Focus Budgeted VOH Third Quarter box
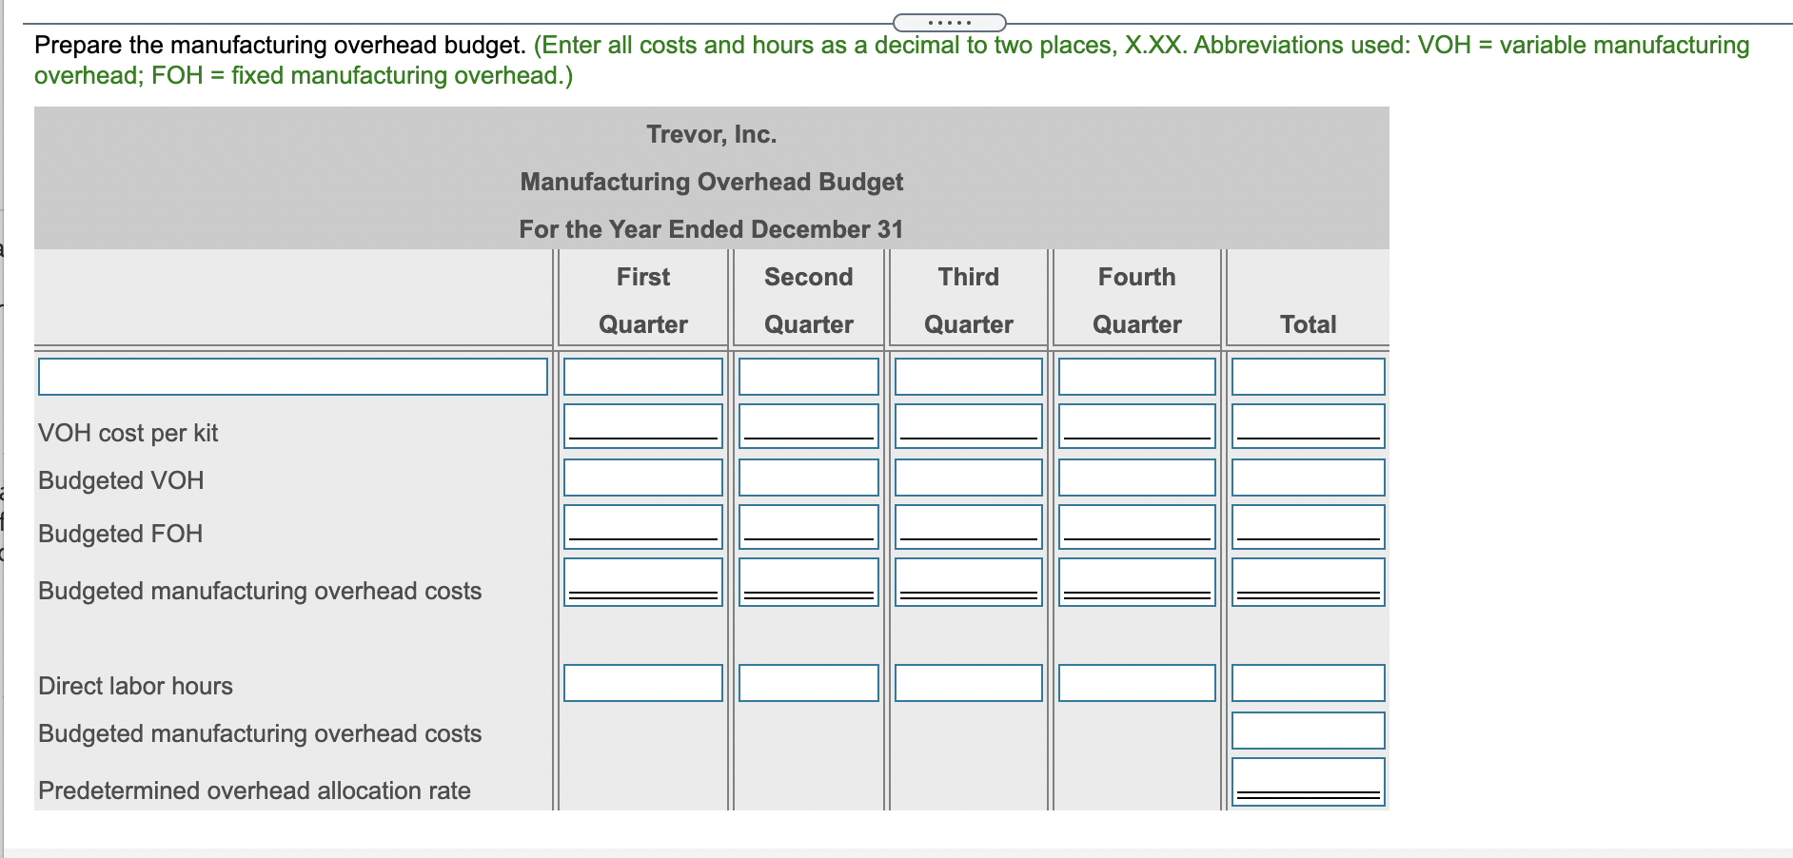This screenshot has width=1793, height=858. [969, 478]
